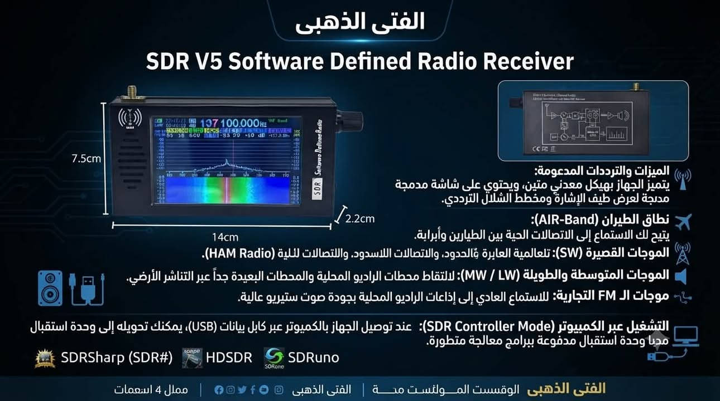Click the white 'SDR' label on the device
The image size is (720, 401).
(318, 189)
